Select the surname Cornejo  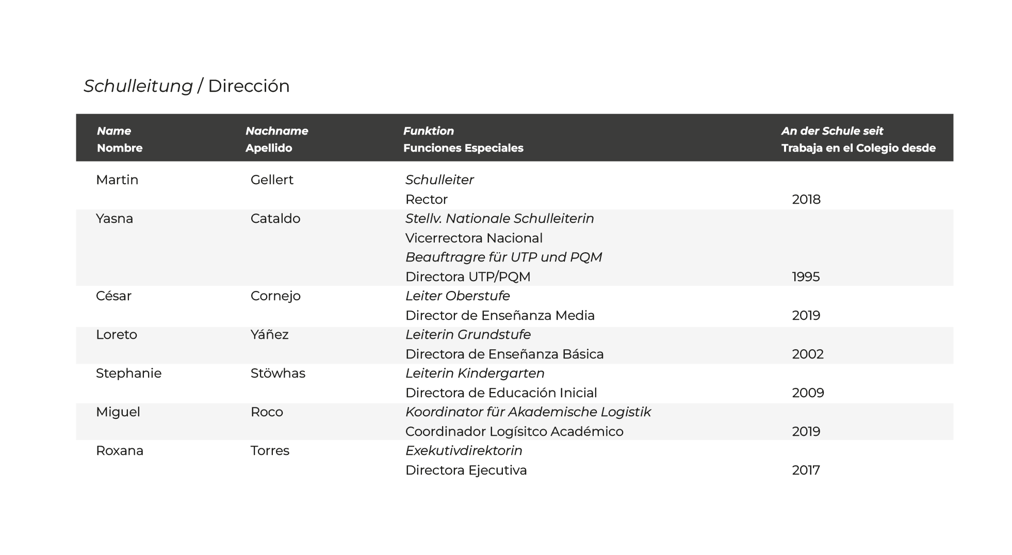(275, 296)
